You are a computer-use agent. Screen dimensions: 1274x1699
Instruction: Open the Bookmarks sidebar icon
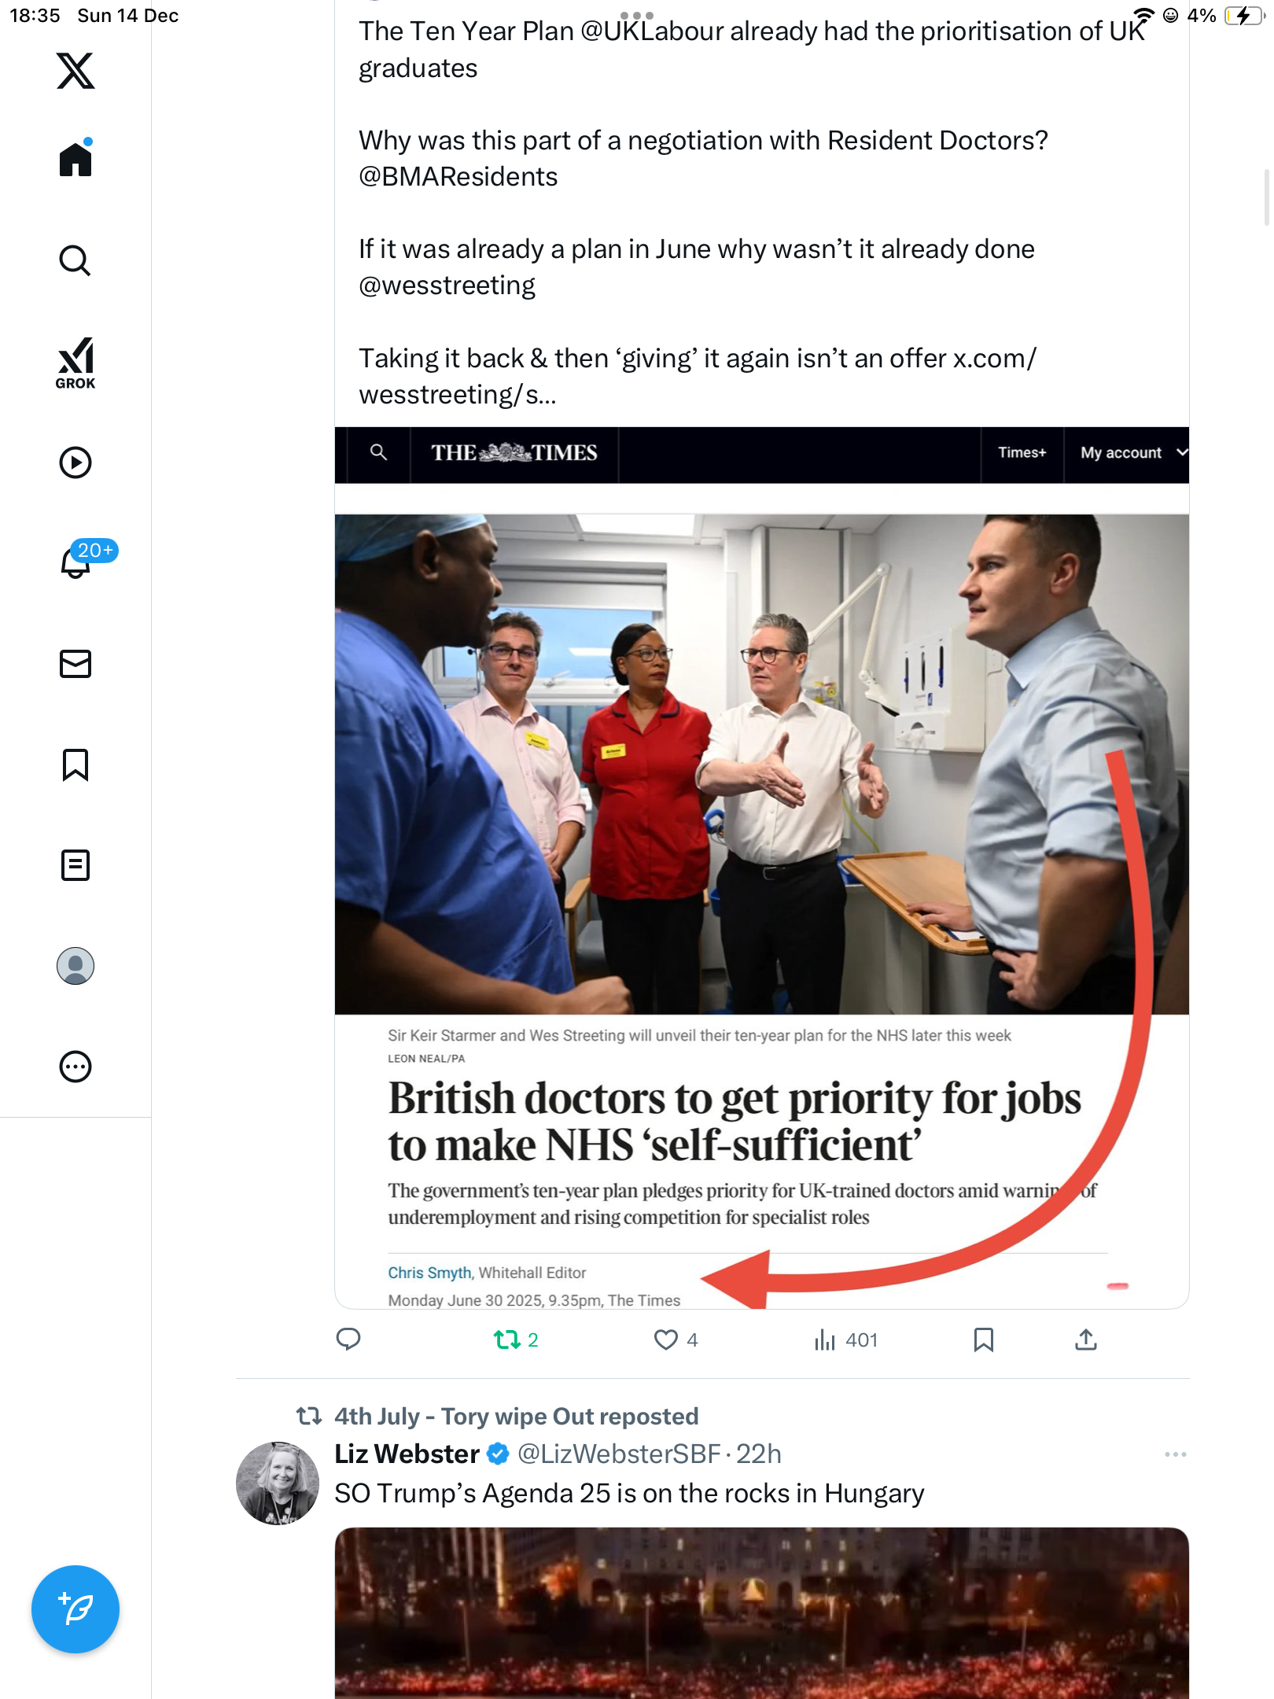pyautogui.click(x=75, y=765)
